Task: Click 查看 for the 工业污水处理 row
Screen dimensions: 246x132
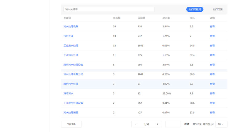Action: [212, 55]
